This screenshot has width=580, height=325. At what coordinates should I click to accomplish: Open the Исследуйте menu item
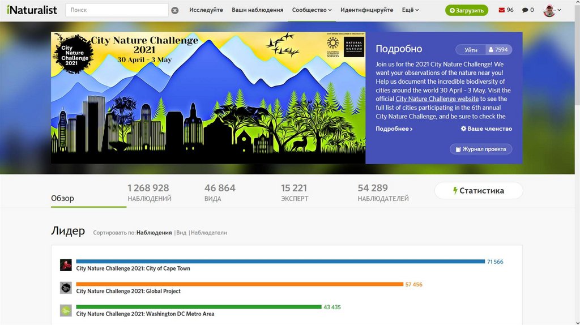(206, 10)
